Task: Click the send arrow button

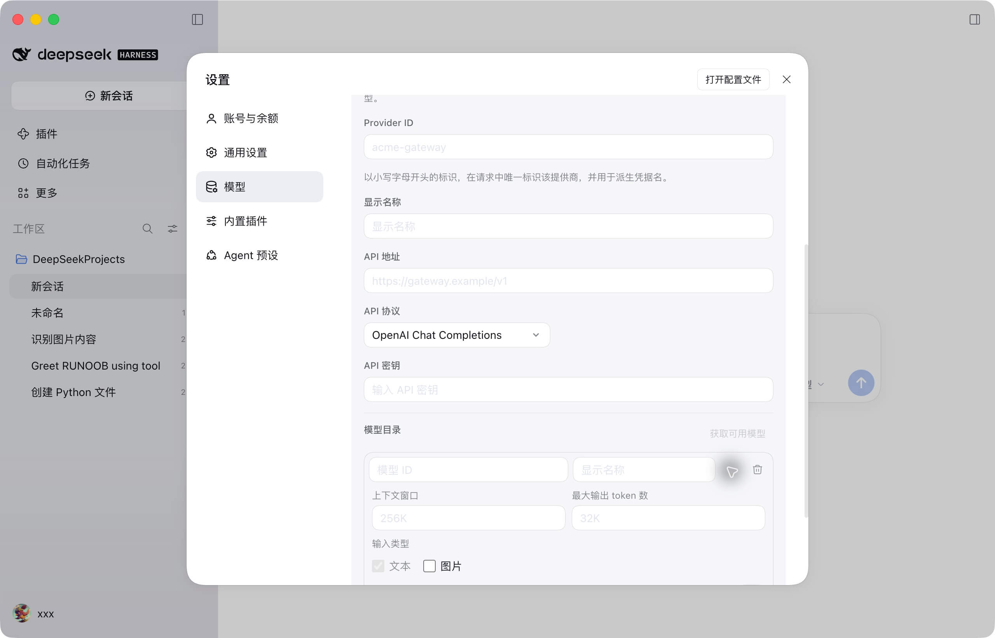Action: tap(861, 382)
